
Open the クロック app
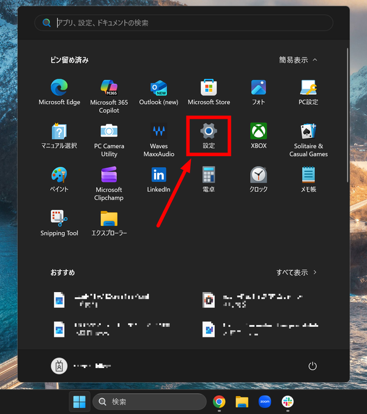tap(258, 179)
